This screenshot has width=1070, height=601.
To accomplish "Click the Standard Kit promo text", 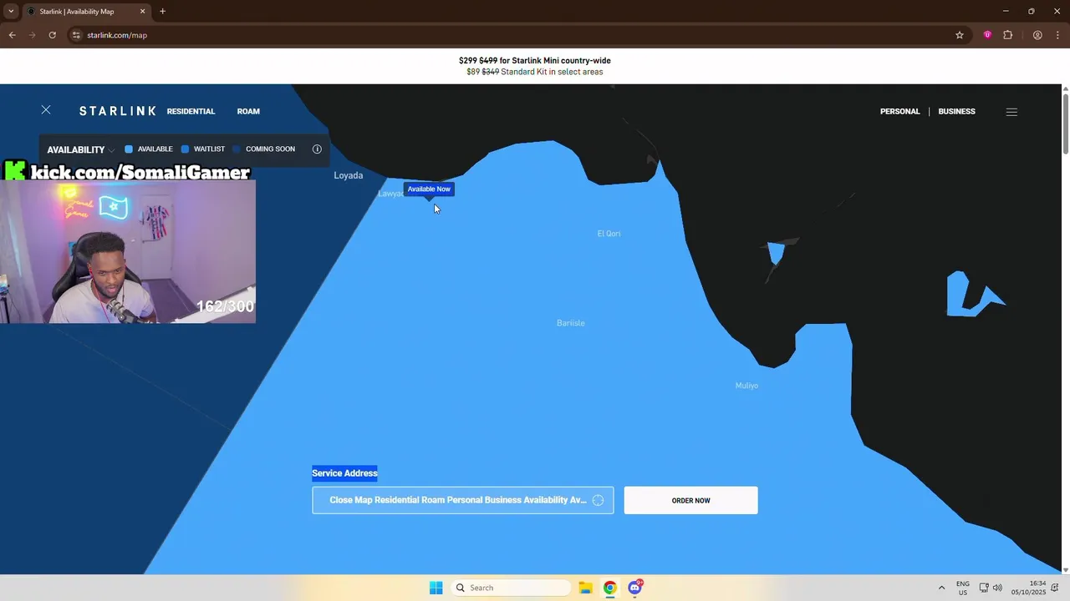I will (535, 72).
